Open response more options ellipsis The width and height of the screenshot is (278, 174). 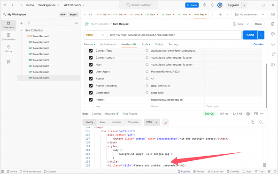(262, 114)
